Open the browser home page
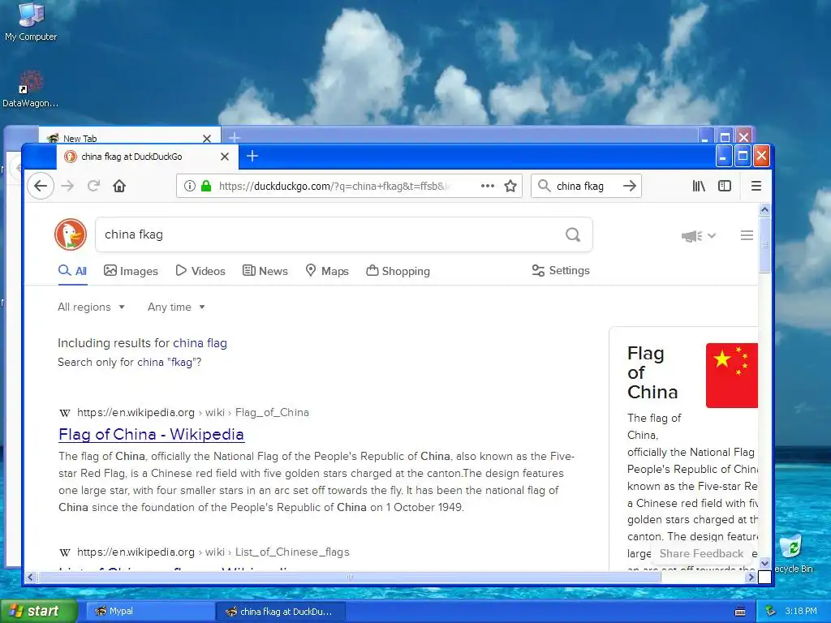 119,186
